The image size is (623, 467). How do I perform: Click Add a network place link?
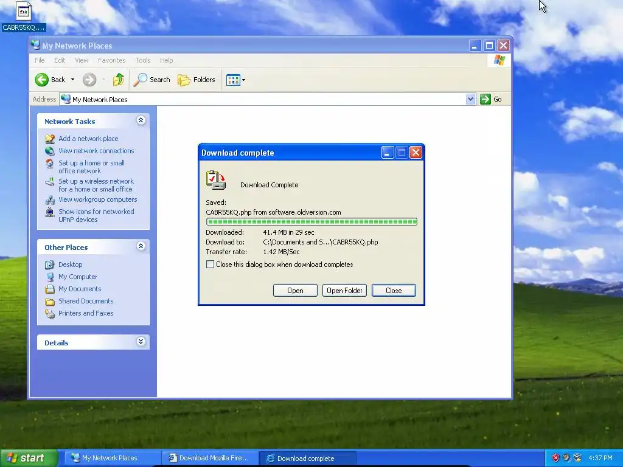88,139
